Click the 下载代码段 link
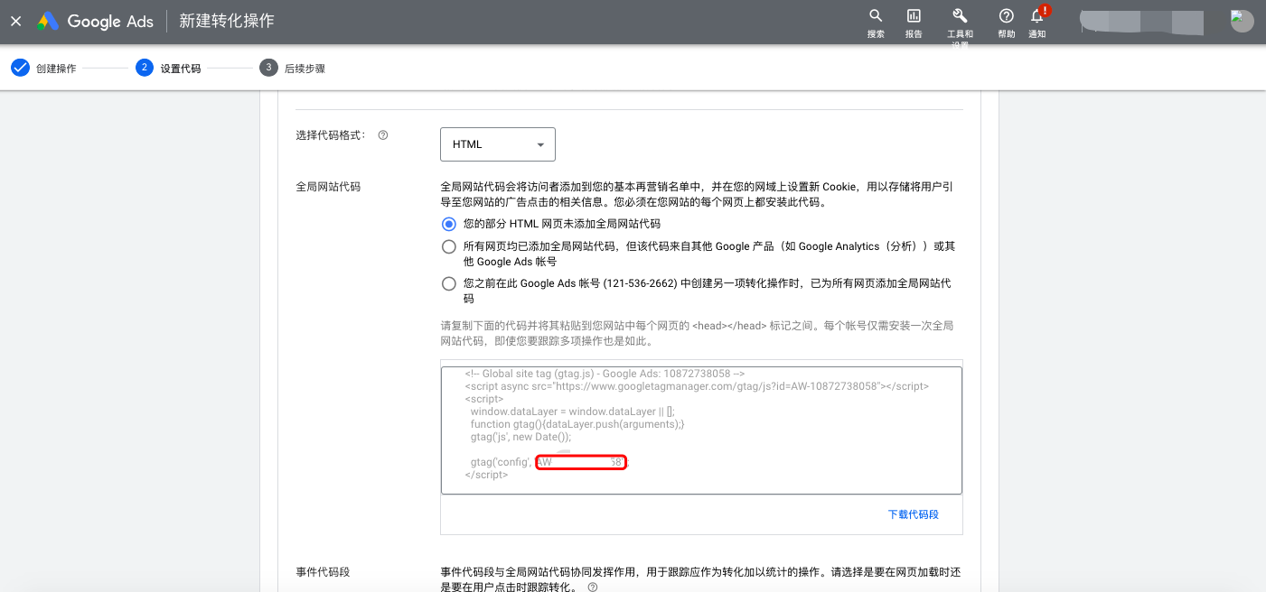Screen dimensions: 1266x592 (914, 514)
